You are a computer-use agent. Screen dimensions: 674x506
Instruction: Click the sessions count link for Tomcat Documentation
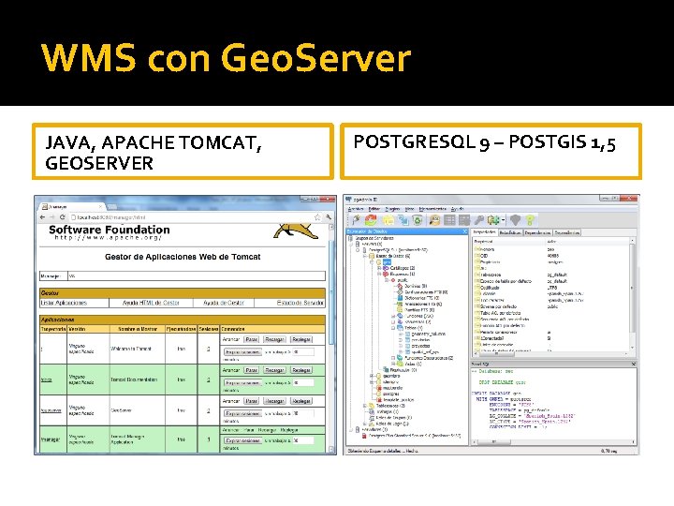(209, 379)
